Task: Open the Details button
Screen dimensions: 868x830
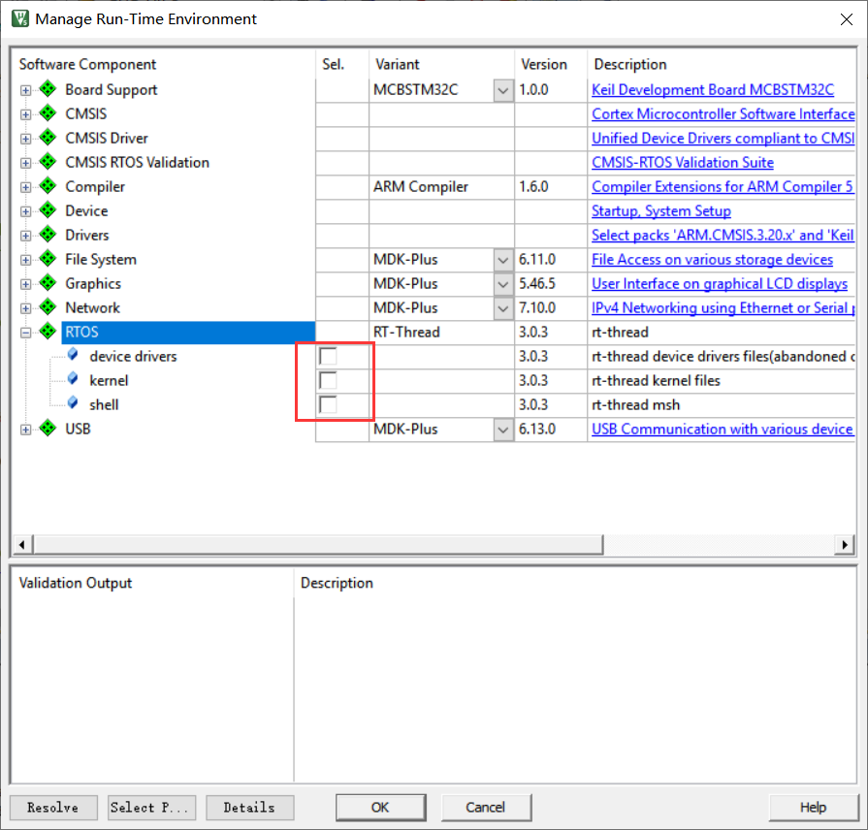Action: pyautogui.click(x=249, y=808)
